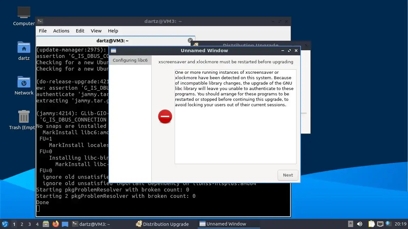This screenshot has width=408, height=229.
Task: Launch the file manager from the panel
Action: [46, 224]
